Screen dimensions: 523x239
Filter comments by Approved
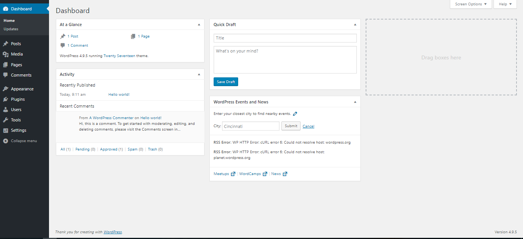pyautogui.click(x=111, y=149)
